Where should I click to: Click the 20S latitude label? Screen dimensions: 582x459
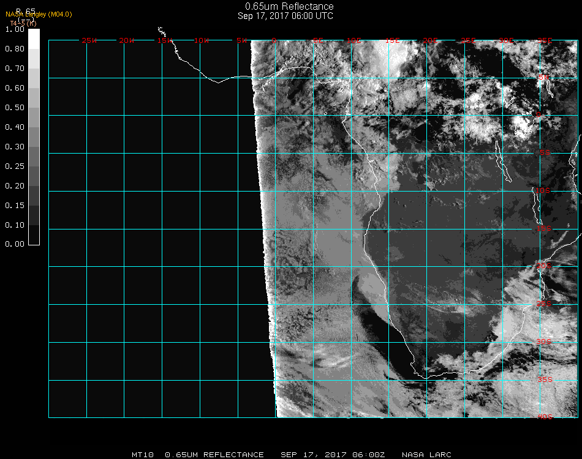pyautogui.click(x=544, y=266)
